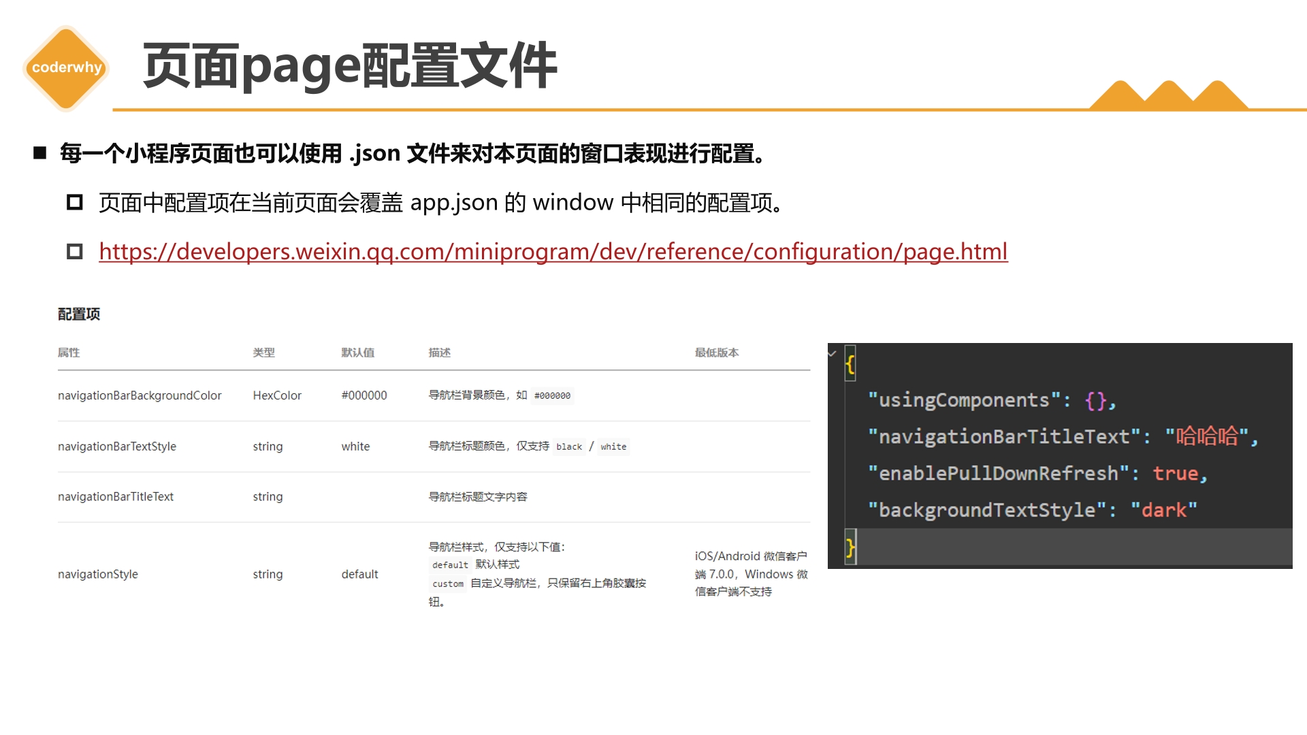The image size is (1307, 735).
Task: Click the hollow square bullet beside the URL
Action: 75,252
